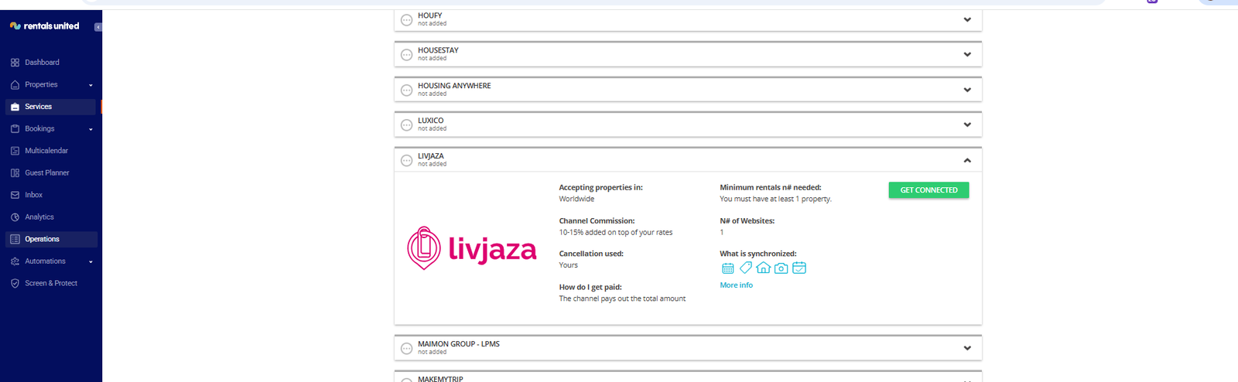
Task: Click the GET CONNECTED button
Action: click(929, 190)
